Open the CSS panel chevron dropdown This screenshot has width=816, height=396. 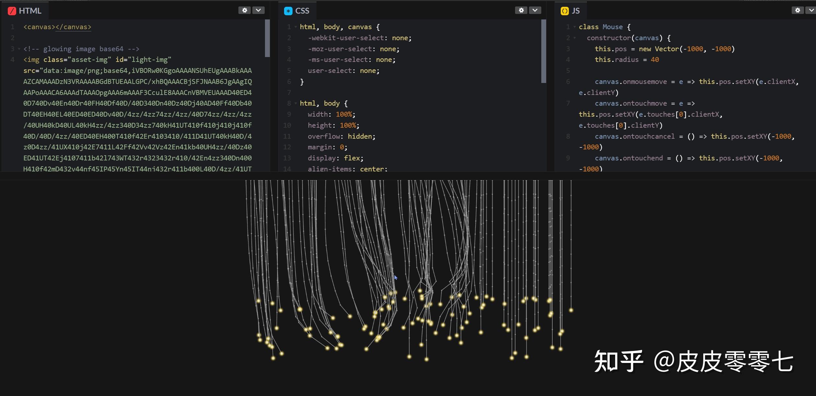click(x=535, y=10)
